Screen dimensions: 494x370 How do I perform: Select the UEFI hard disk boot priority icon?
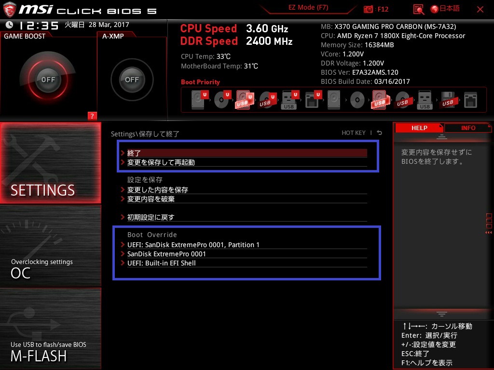coord(199,100)
